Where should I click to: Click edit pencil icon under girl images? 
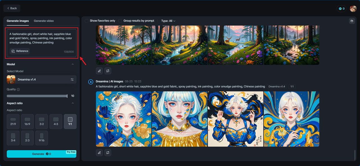coord(99,153)
